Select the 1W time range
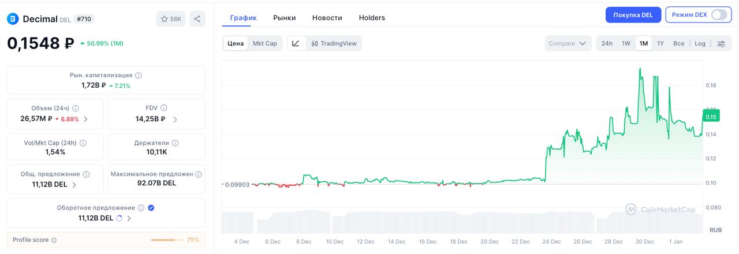 pos(626,43)
